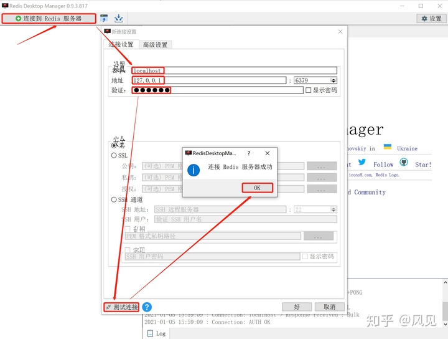Click the SSH remote server address field
Image resolution: width=448 pixels, height=339 pixels.
point(220,209)
